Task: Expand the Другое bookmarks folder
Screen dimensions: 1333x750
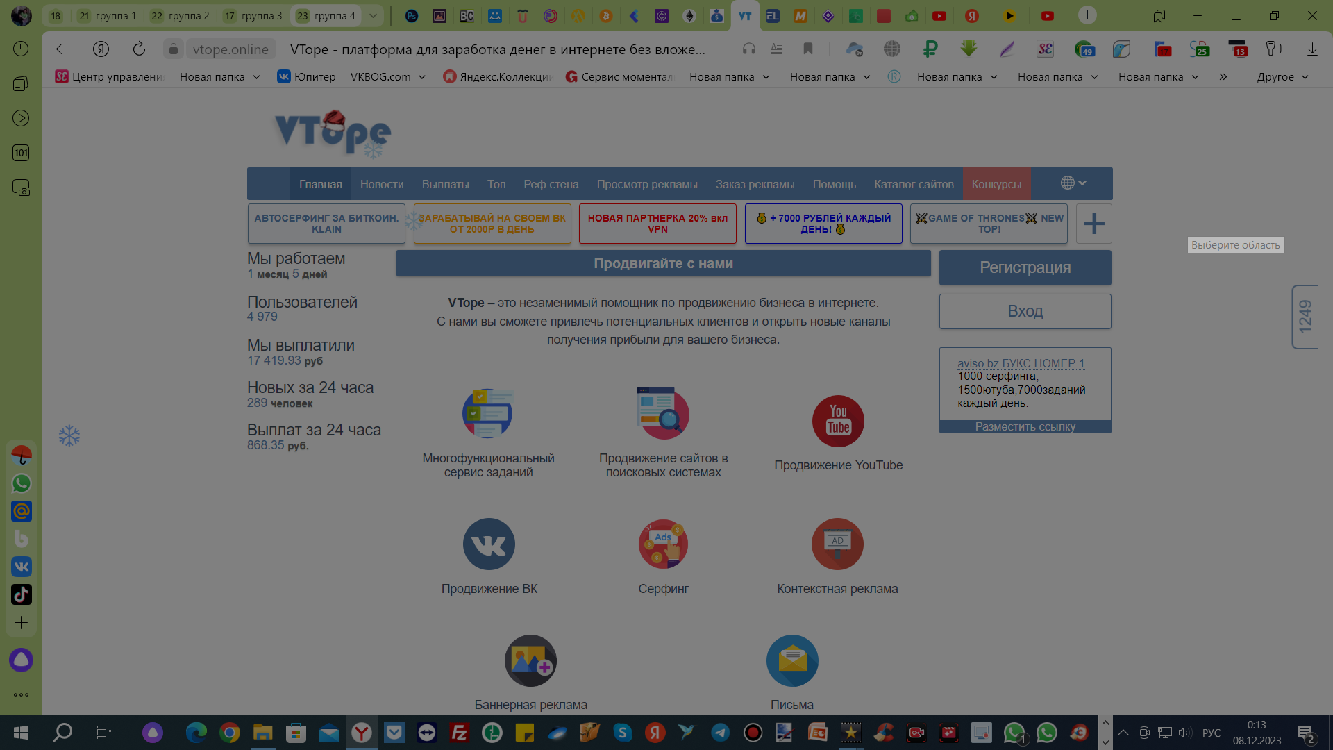Action: [x=1282, y=77]
